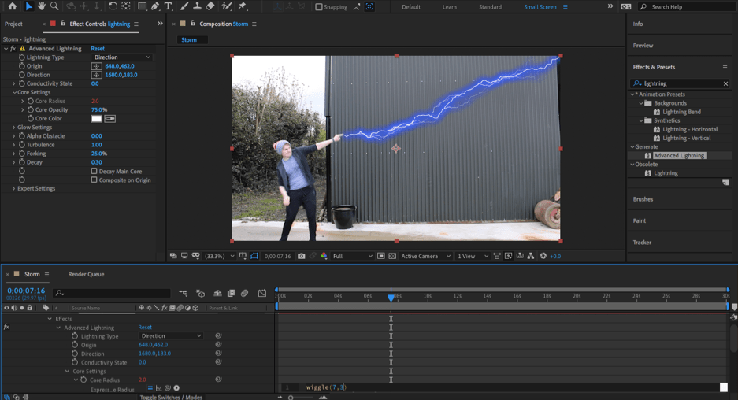The image size is (738, 400).
Task: Select the Pen tool
Action: [155, 6]
